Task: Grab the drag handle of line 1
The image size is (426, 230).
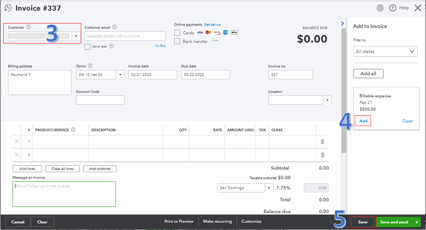Action: [x=17, y=141]
